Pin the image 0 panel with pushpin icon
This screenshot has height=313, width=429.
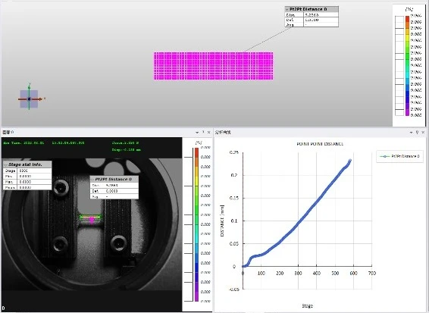click(203, 132)
